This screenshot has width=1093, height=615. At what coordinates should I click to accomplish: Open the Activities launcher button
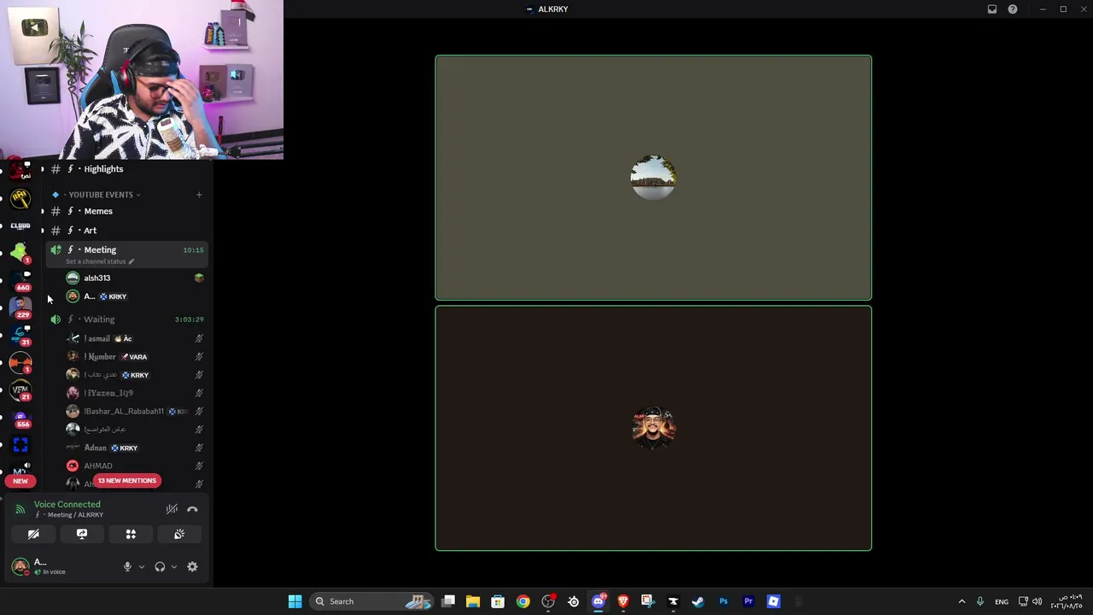click(131, 534)
